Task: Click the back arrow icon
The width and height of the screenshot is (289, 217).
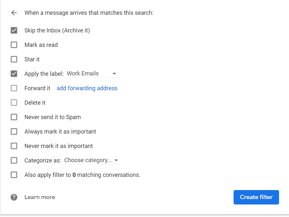Action: click(14, 13)
